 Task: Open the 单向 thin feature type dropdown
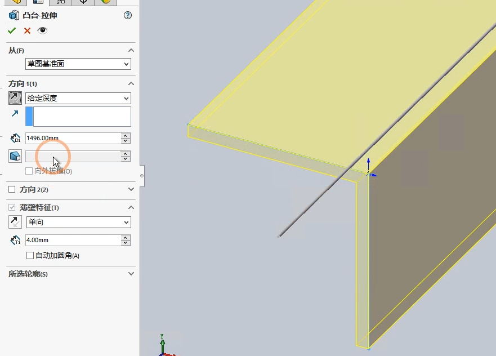[x=78, y=222]
